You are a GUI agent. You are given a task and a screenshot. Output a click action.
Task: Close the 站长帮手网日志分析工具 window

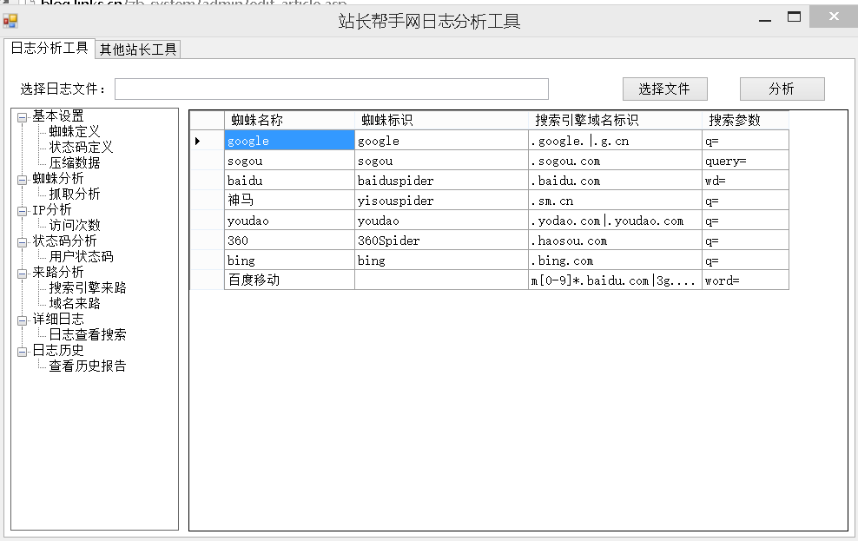coord(834,16)
